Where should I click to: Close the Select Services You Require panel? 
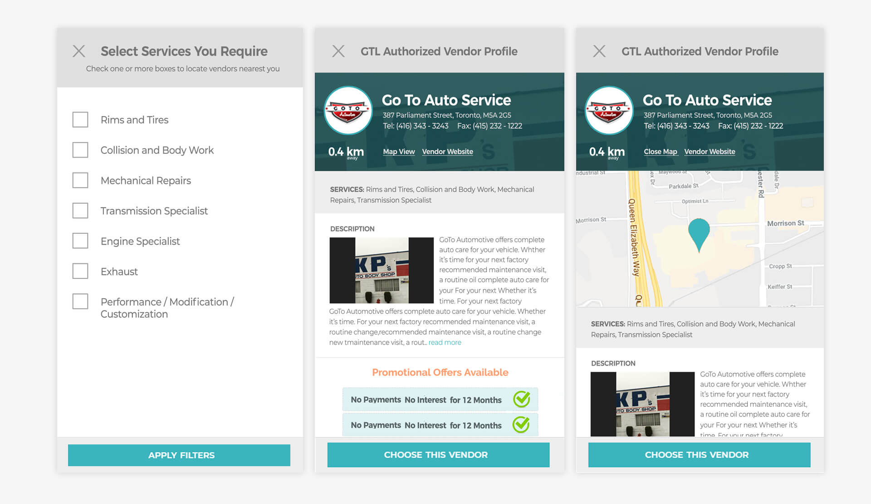click(x=79, y=51)
